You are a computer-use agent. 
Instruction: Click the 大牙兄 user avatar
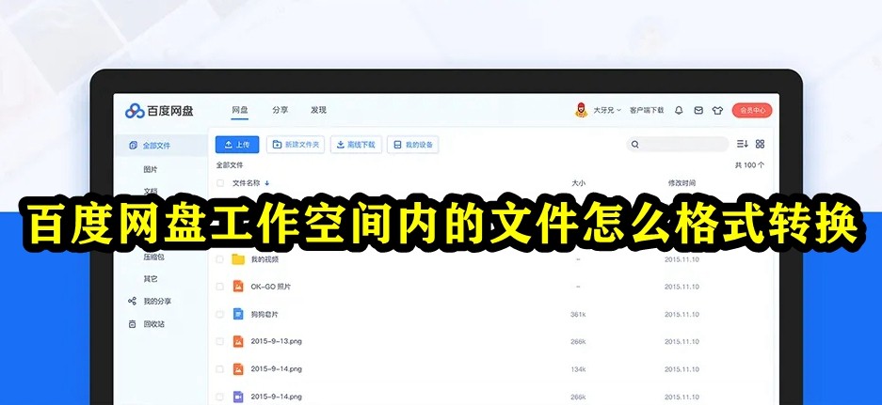pos(581,110)
